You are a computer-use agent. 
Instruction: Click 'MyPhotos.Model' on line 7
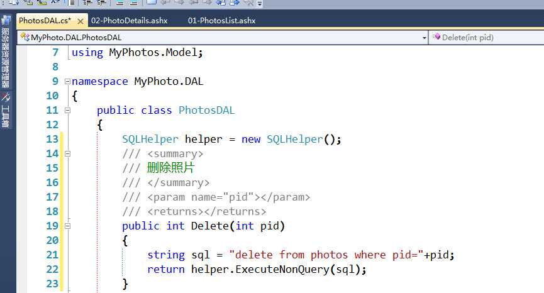(153, 52)
